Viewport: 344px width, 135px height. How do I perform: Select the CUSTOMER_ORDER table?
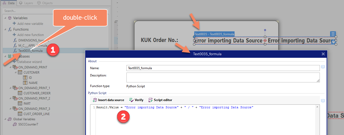point(37,93)
